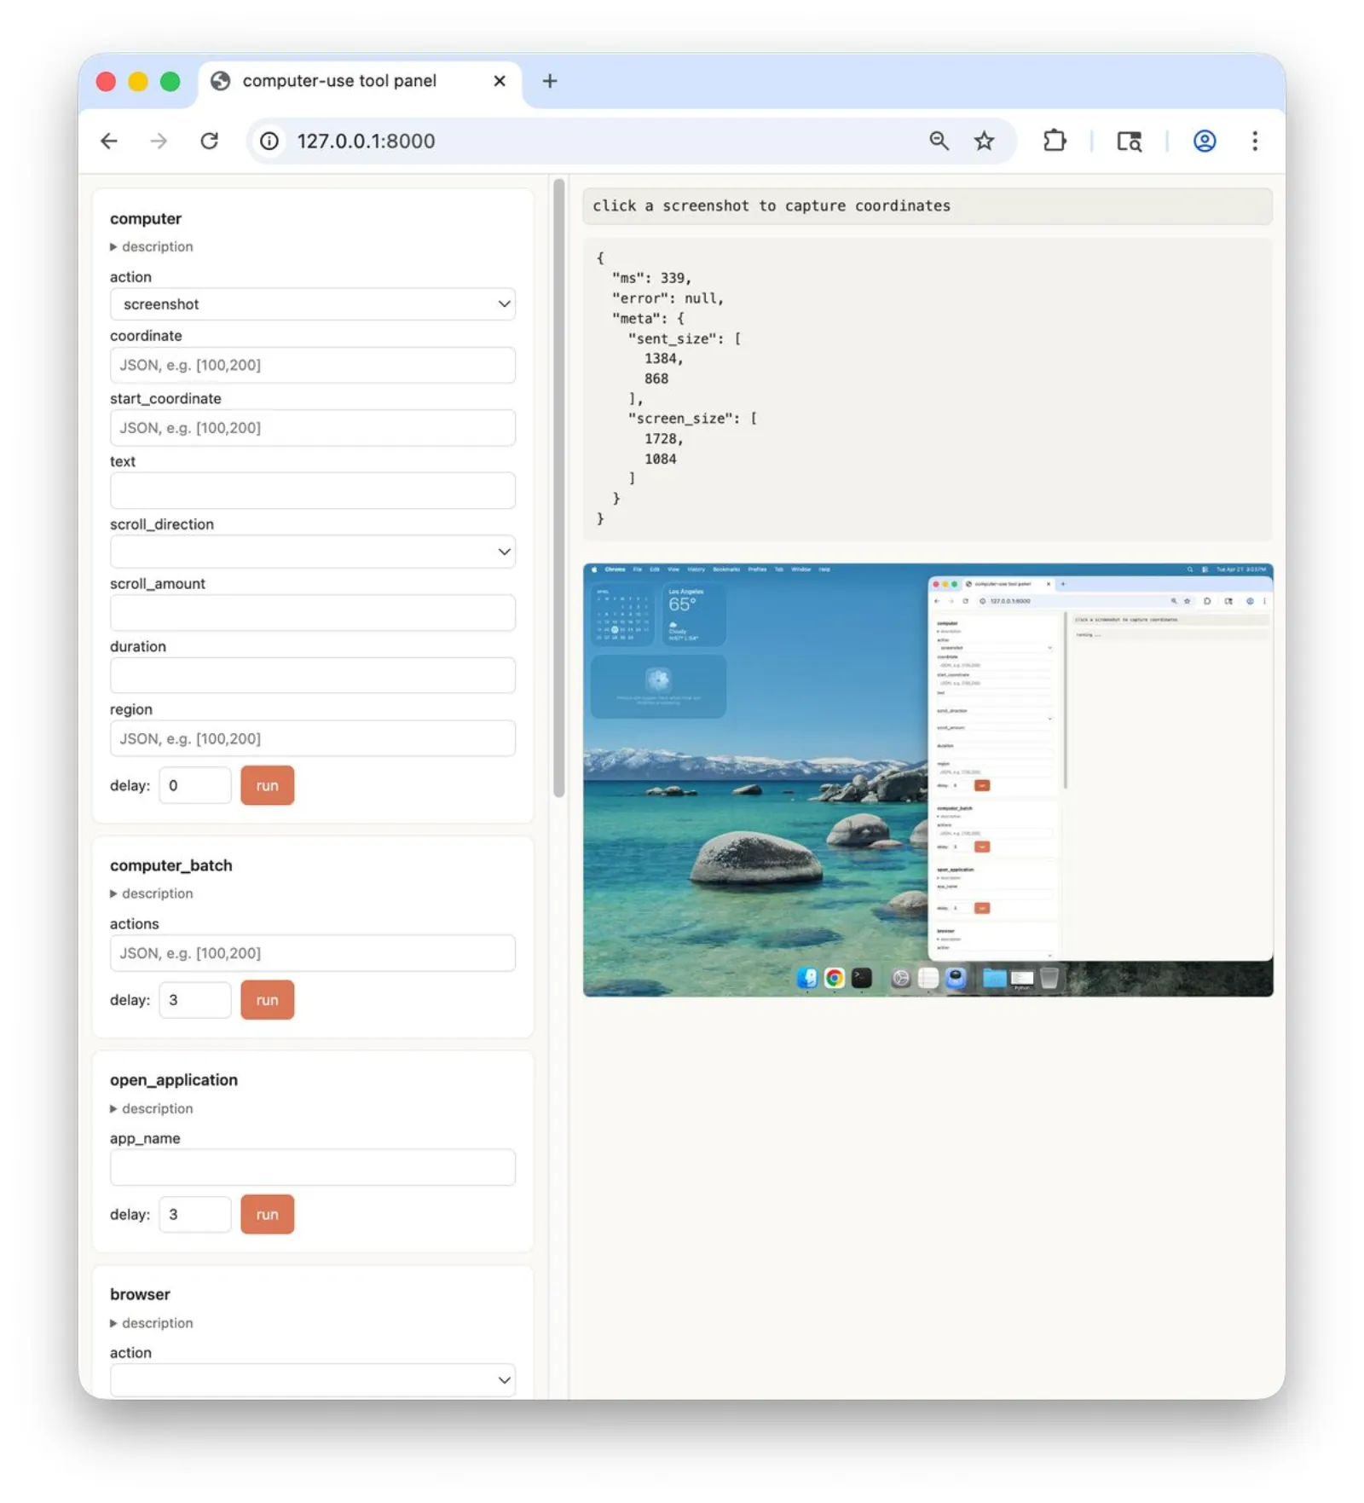Click the zoom magnifier icon in address bar

pos(939,141)
